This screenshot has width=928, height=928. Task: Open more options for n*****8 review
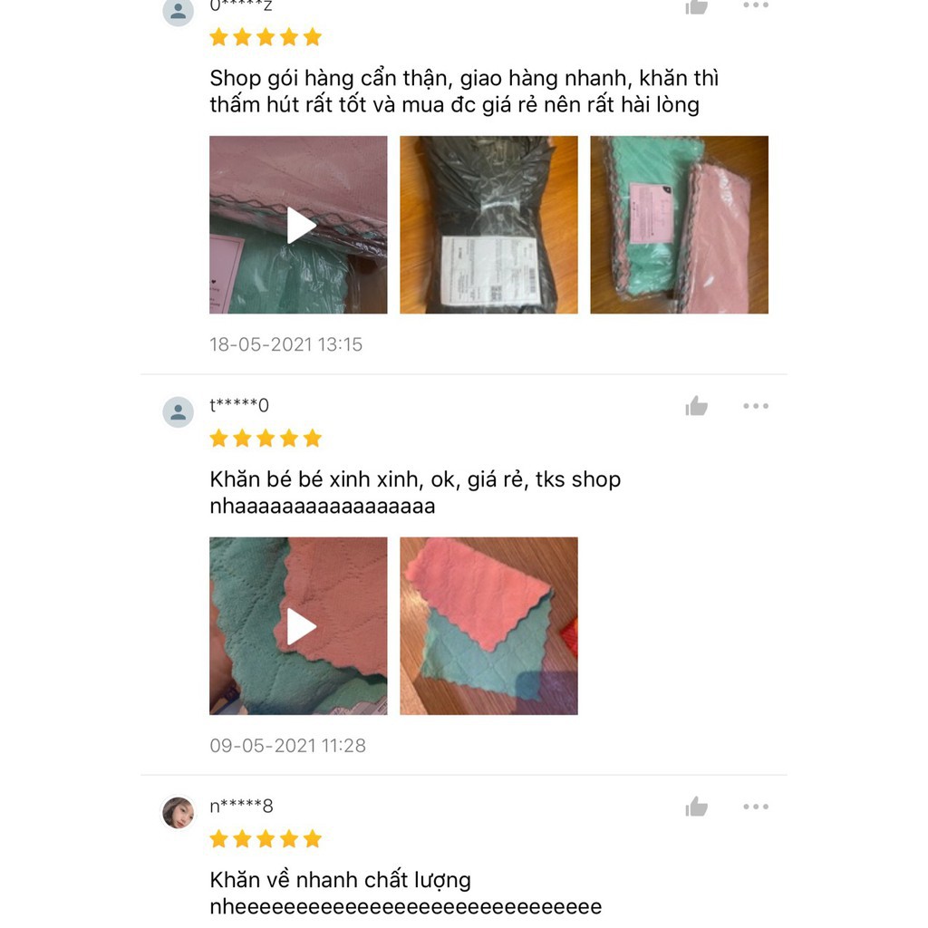(756, 807)
